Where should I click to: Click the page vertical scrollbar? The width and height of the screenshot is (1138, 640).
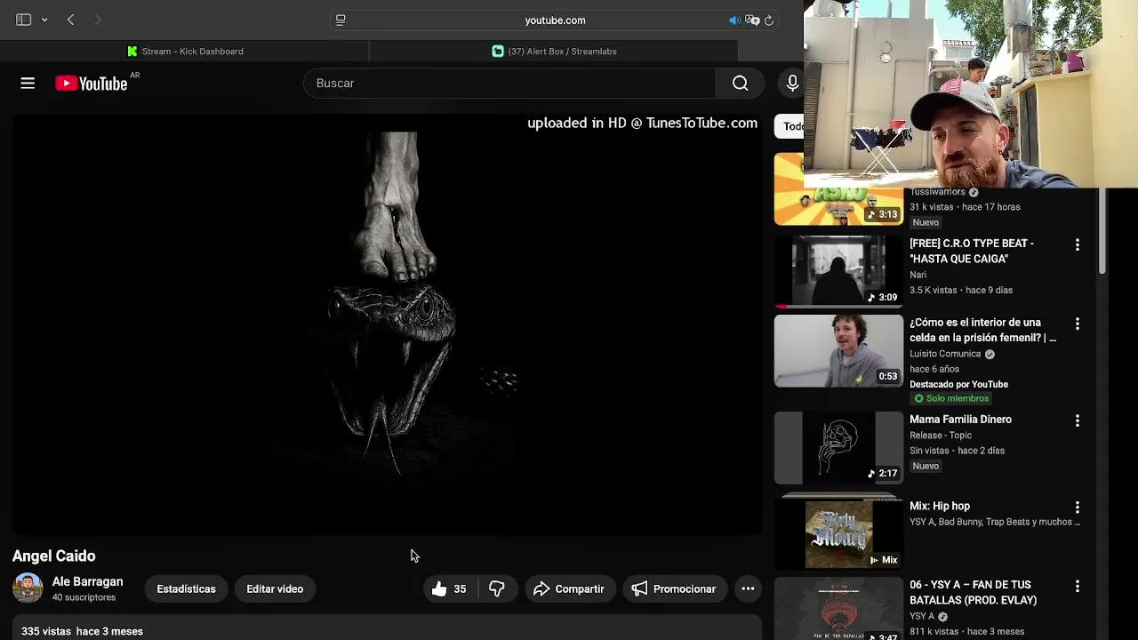(1102, 231)
